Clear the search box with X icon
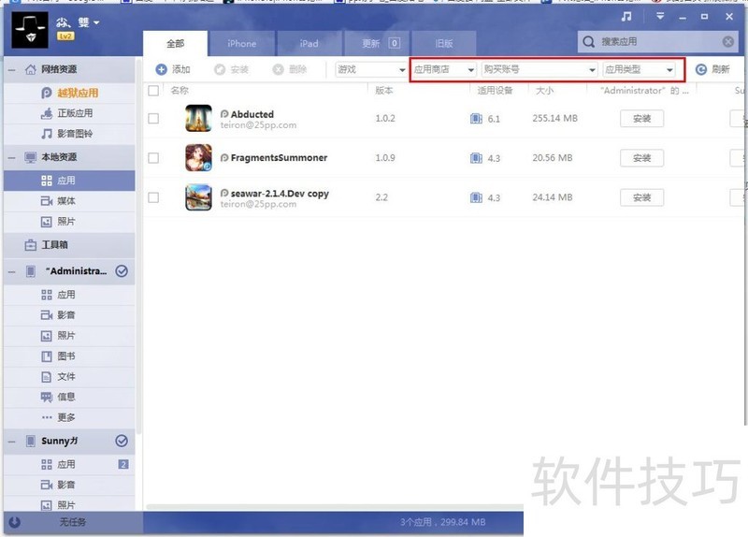This screenshot has height=537, width=748. coord(727,41)
